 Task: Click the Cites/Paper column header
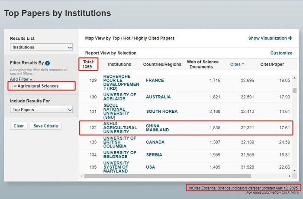pos(272,65)
